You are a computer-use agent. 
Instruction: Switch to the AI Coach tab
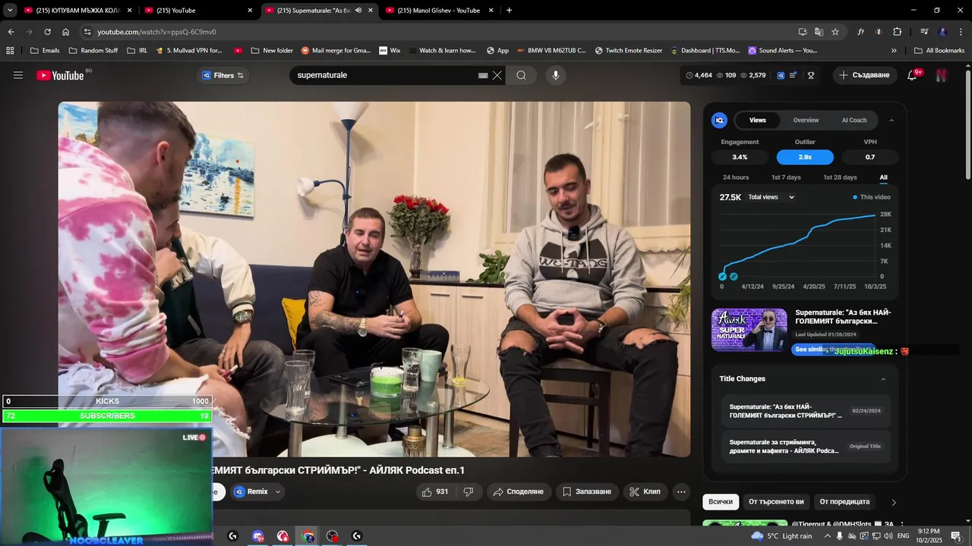tap(854, 120)
